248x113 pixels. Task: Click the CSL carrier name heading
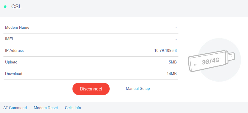[x=16, y=7]
